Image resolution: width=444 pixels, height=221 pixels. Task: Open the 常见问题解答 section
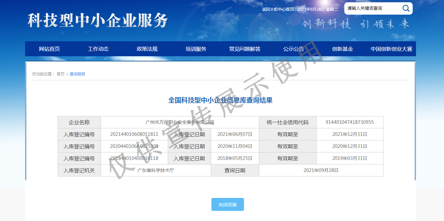(245, 49)
